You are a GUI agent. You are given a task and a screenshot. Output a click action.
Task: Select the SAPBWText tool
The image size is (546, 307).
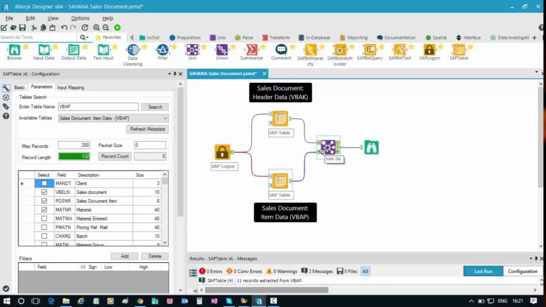pos(399,53)
